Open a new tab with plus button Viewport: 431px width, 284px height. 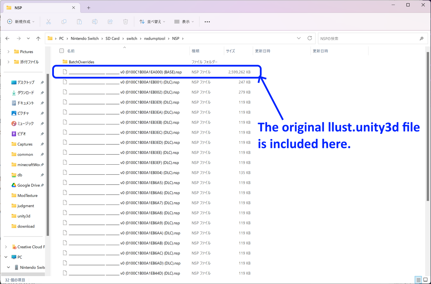click(x=89, y=8)
